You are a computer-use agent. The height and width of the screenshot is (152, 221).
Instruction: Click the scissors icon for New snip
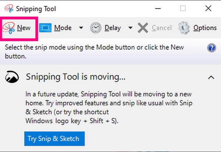click(9, 28)
